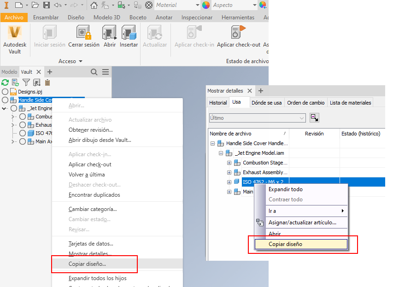Sort by Nombre de archivo column header

click(x=248, y=134)
